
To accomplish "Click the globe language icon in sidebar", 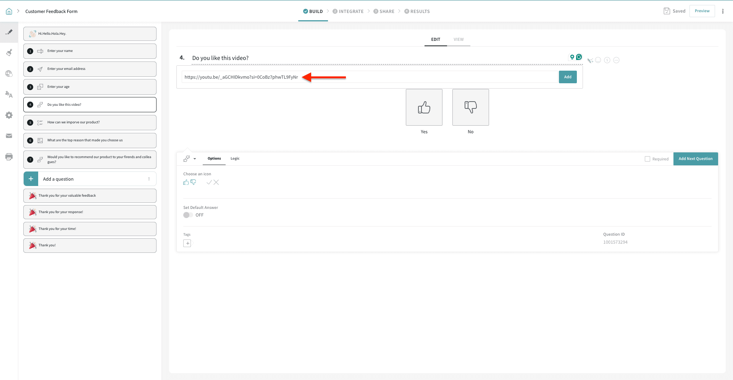I will pyautogui.click(x=9, y=74).
